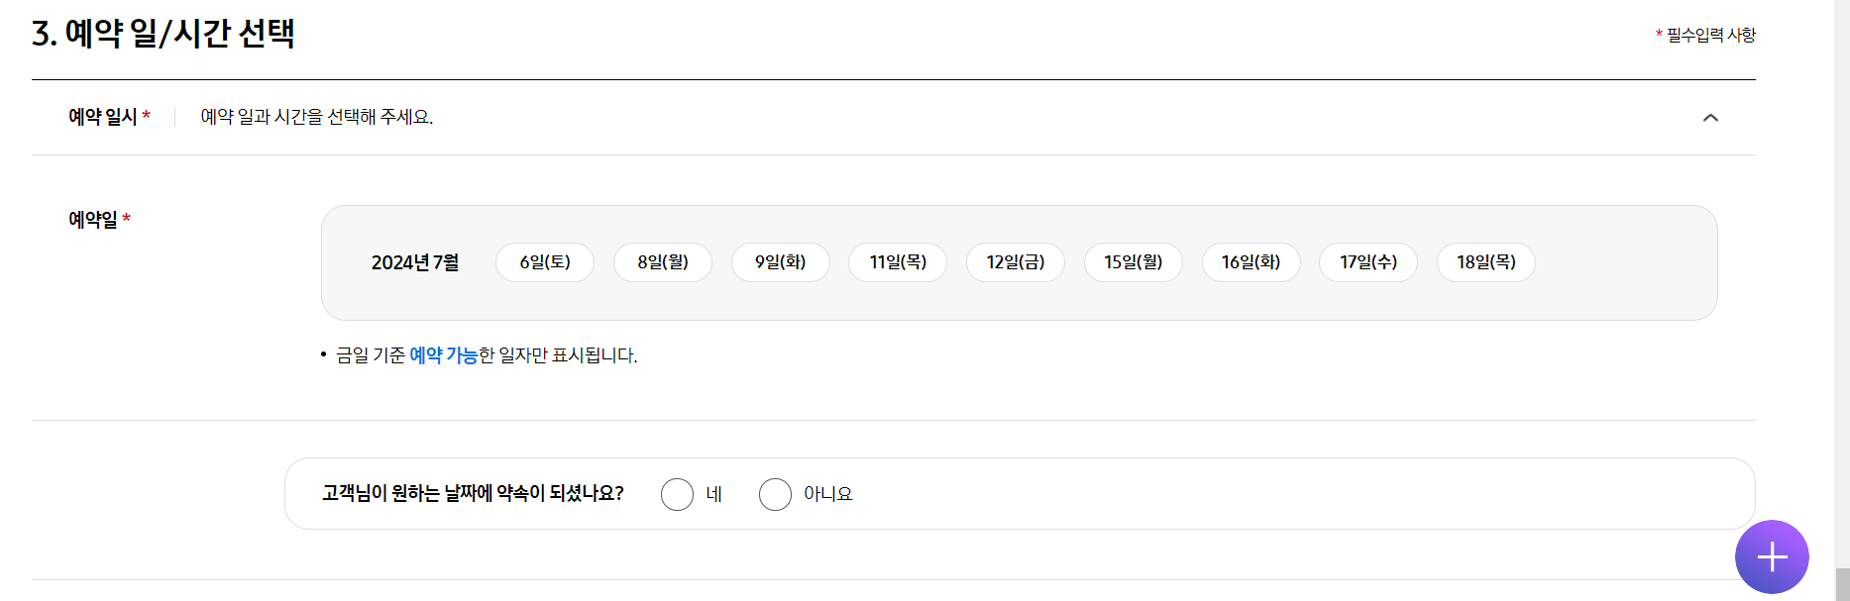Choose the 8일(월) date
This screenshot has width=1850, height=601.
(663, 262)
